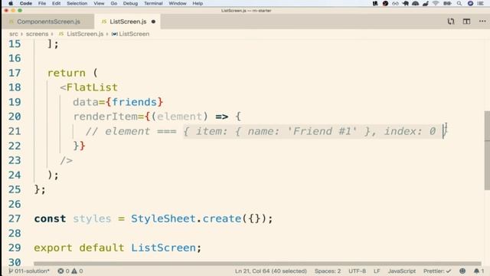
Task: Change the JavaScript language mode
Action: 401,271
